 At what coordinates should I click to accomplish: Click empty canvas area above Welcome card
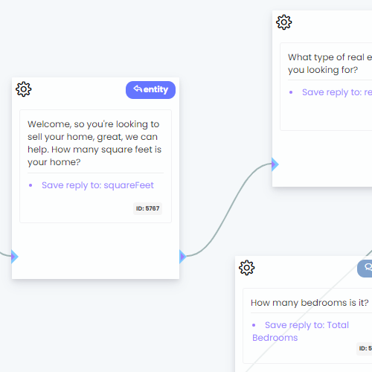tap(99, 37)
